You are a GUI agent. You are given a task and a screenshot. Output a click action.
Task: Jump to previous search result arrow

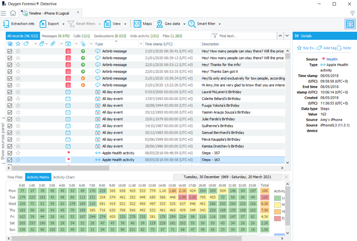280,36
